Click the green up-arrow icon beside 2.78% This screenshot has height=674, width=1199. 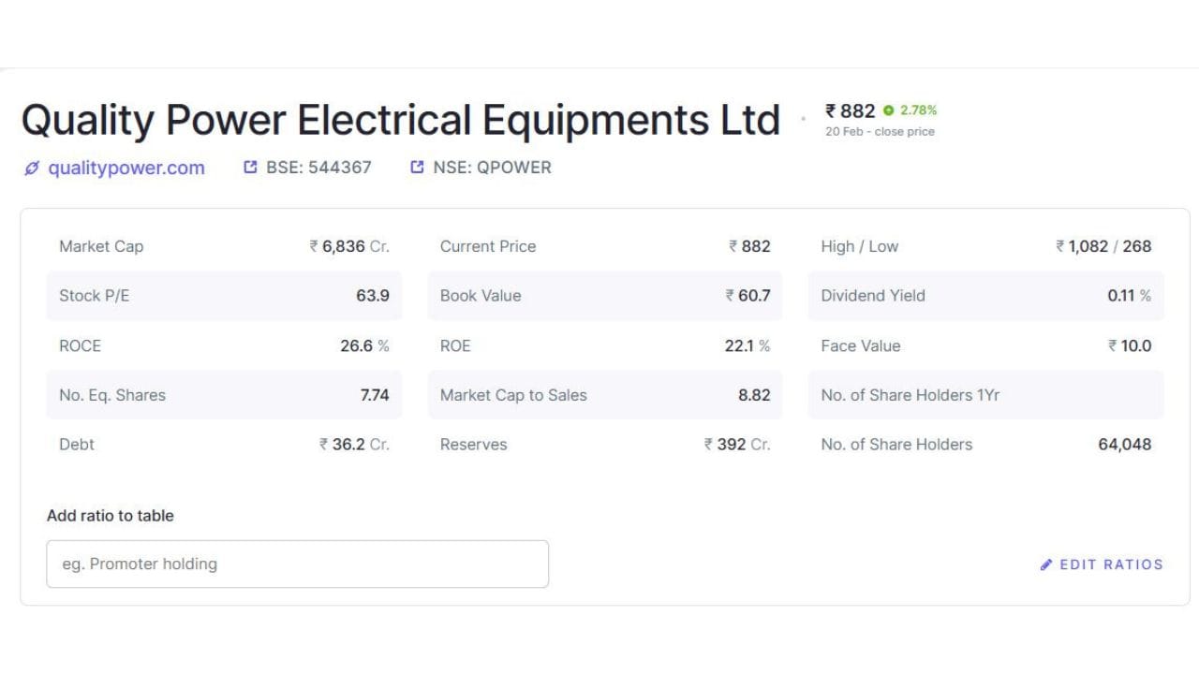tap(888, 110)
